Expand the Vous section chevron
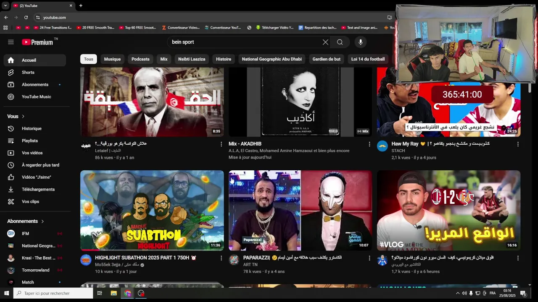The image size is (538, 302). coord(23,116)
